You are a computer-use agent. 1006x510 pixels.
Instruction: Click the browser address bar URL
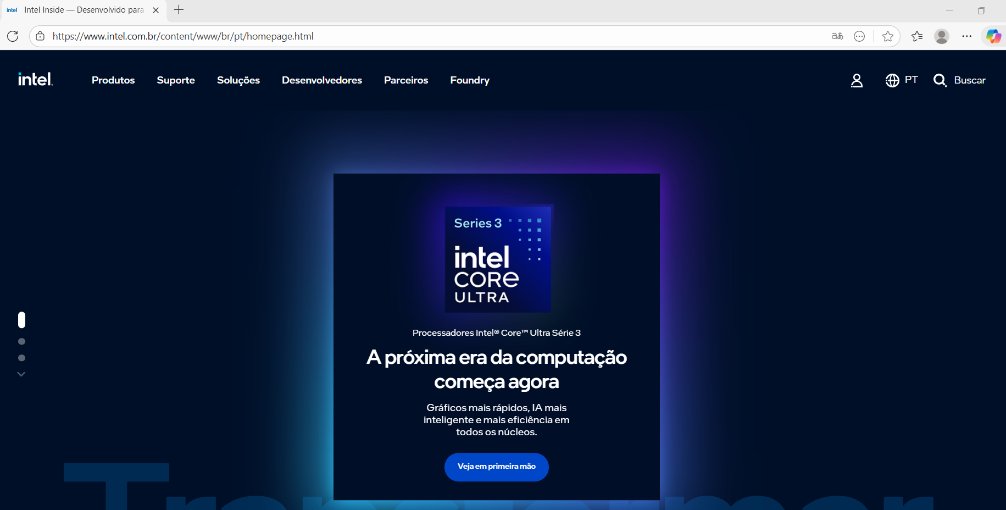point(183,36)
